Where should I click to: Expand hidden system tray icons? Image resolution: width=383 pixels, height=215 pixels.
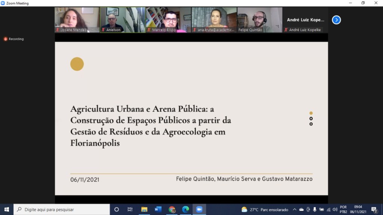[294, 209]
